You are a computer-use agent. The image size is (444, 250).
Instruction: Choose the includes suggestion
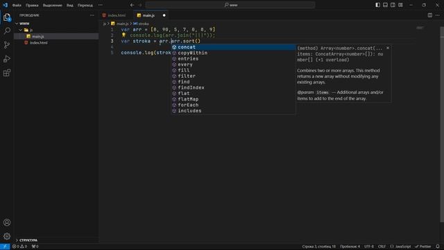tap(233, 111)
